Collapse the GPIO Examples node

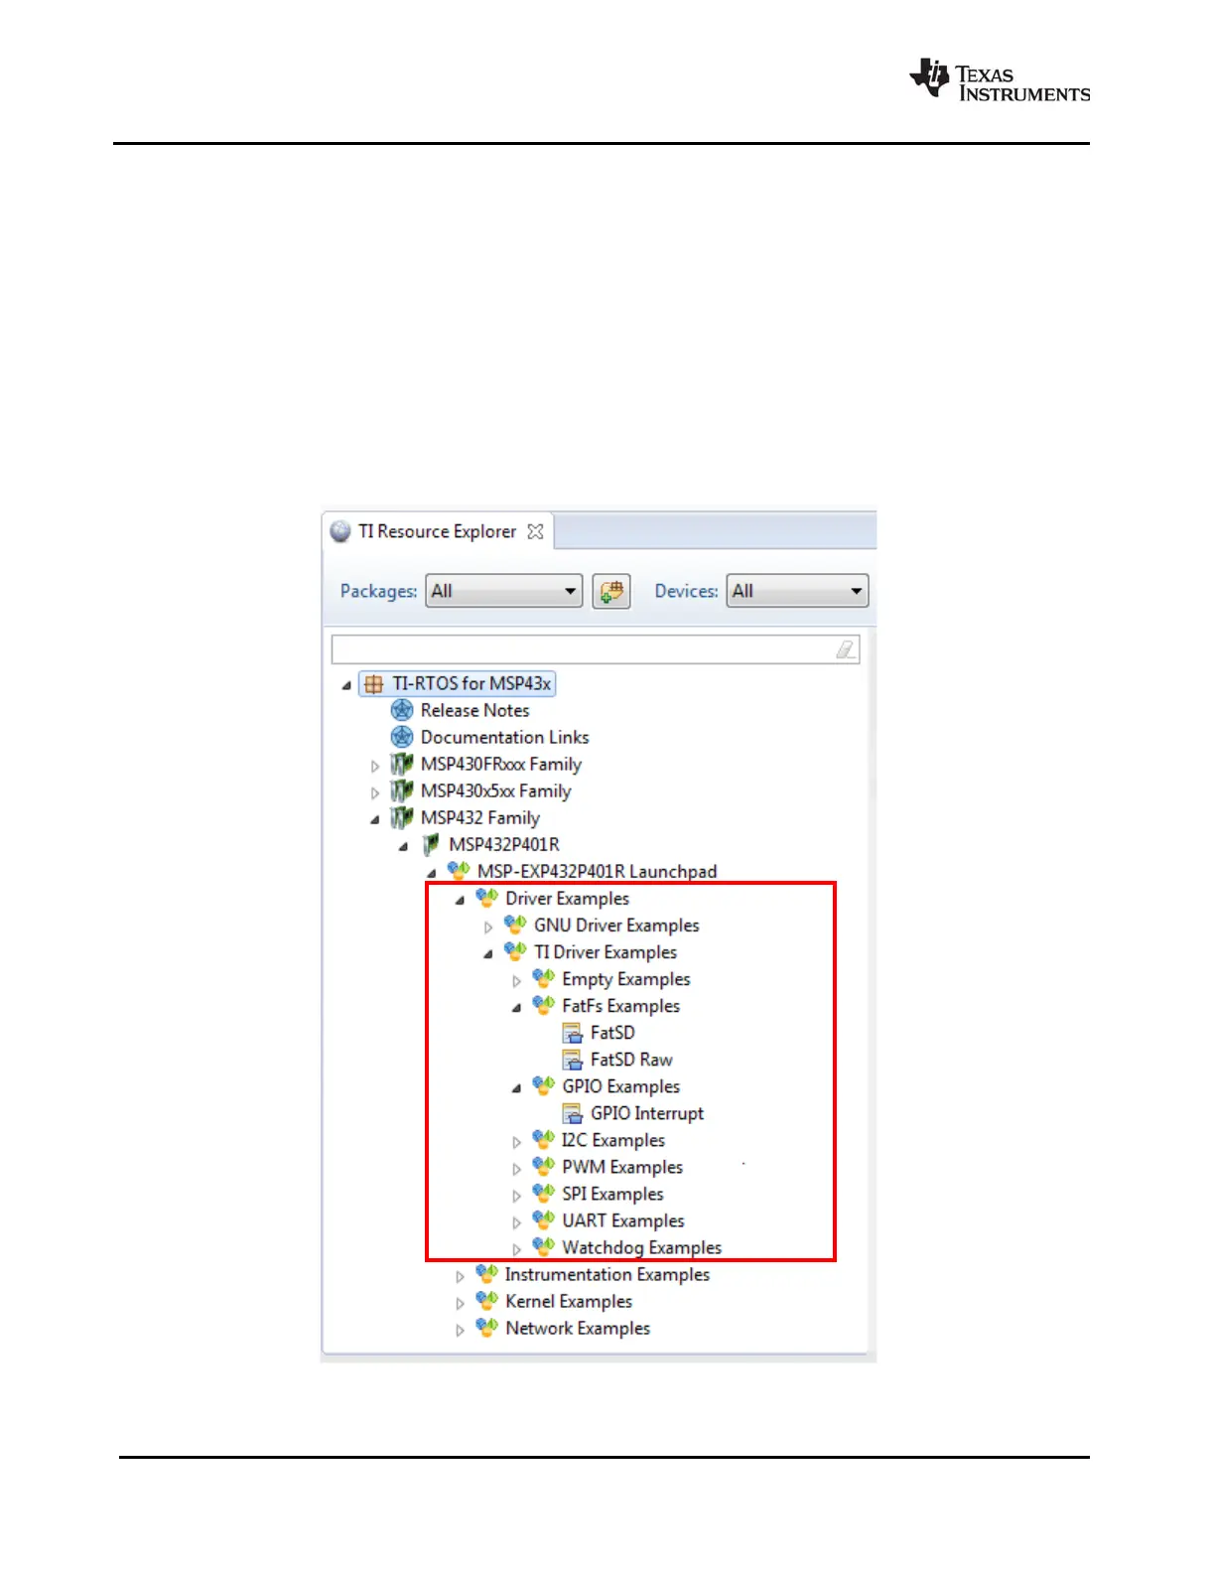[516, 1087]
